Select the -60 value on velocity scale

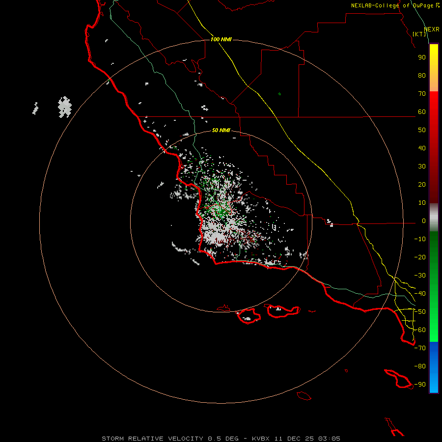420,330
